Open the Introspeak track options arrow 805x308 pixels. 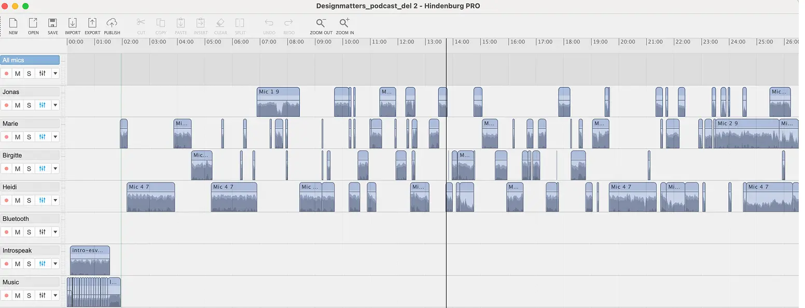55,264
